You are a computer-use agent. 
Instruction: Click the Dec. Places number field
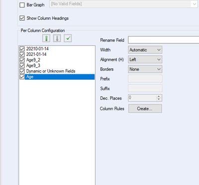(x=142, y=98)
